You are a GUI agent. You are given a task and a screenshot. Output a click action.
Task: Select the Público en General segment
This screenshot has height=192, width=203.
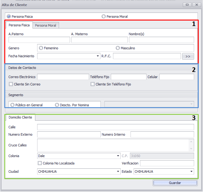point(12,105)
